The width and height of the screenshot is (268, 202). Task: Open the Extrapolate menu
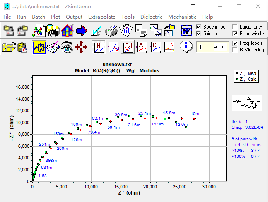(x=102, y=17)
